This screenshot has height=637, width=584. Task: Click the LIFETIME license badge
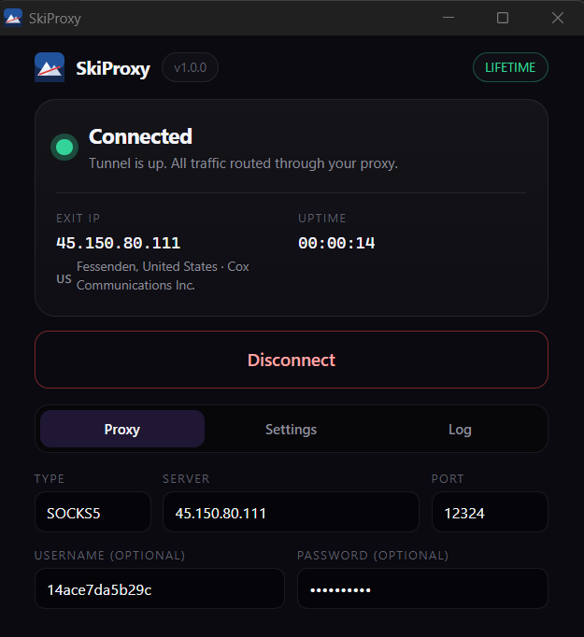(x=510, y=67)
